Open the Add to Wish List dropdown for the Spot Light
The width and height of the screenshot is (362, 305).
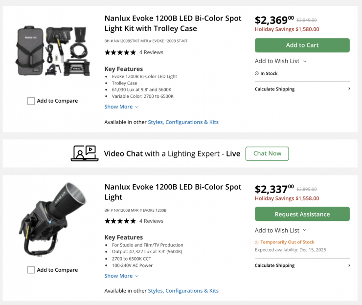(x=280, y=230)
